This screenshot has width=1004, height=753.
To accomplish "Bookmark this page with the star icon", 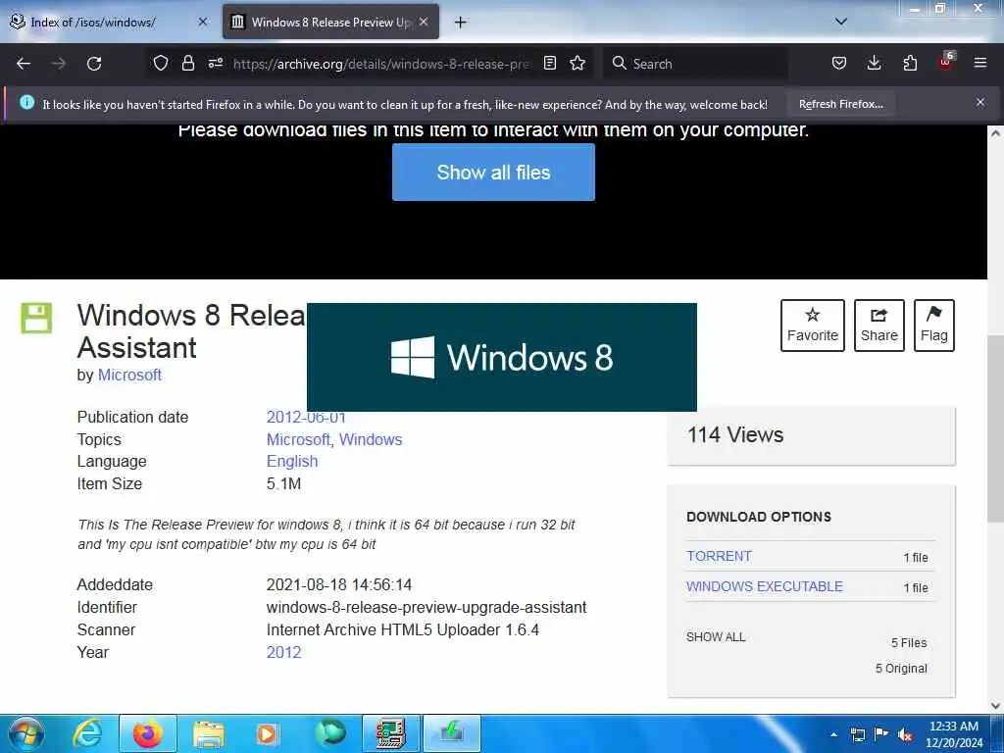I will tap(577, 64).
